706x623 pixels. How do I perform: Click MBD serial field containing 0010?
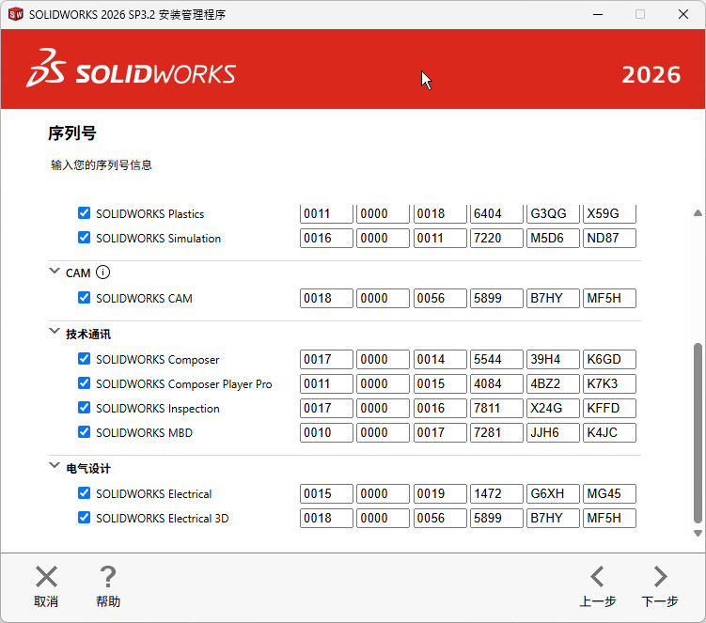[326, 432]
